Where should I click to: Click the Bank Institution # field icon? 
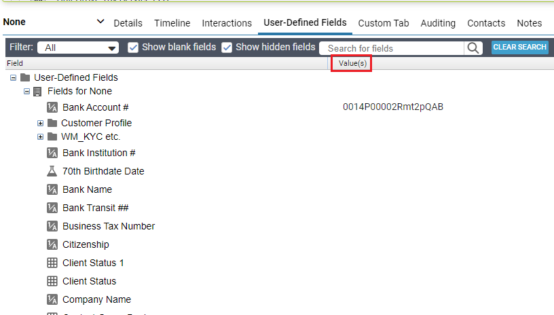tap(52, 153)
